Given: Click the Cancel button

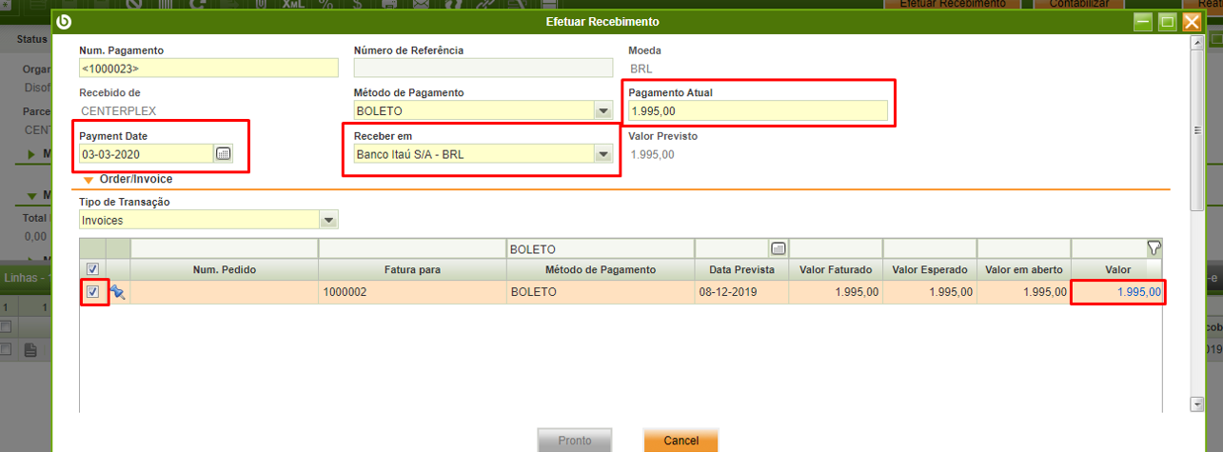Looking at the screenshot, I should coord(681,441).
